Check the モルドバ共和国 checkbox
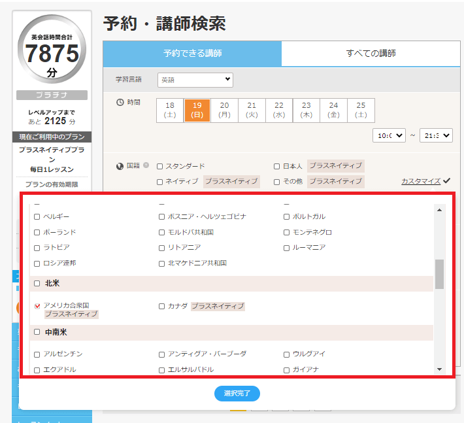 click(161, 232)
